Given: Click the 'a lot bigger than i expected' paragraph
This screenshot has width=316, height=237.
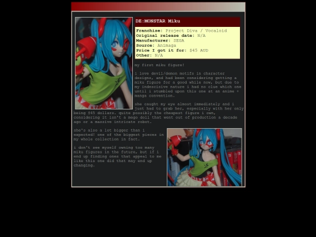Looking at the screenshot, I should 118,135.
